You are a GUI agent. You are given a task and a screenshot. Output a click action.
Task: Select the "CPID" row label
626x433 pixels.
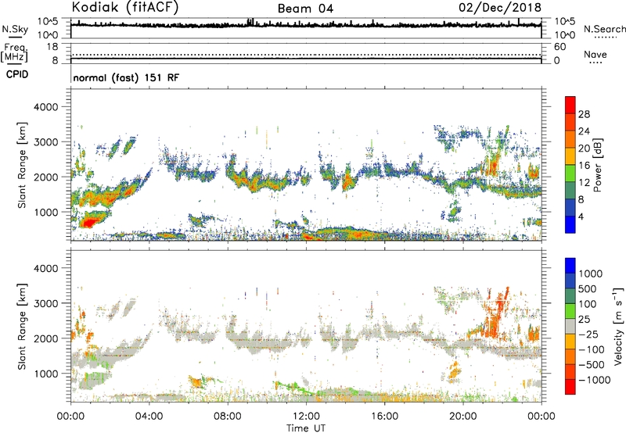(x=17, y=74)
